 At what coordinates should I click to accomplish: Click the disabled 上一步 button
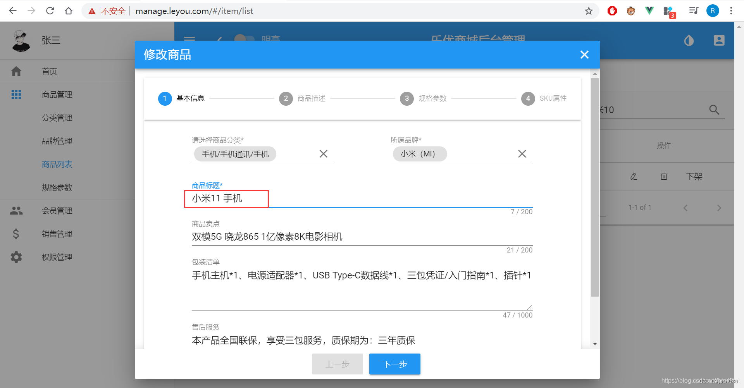pos(337,364)
